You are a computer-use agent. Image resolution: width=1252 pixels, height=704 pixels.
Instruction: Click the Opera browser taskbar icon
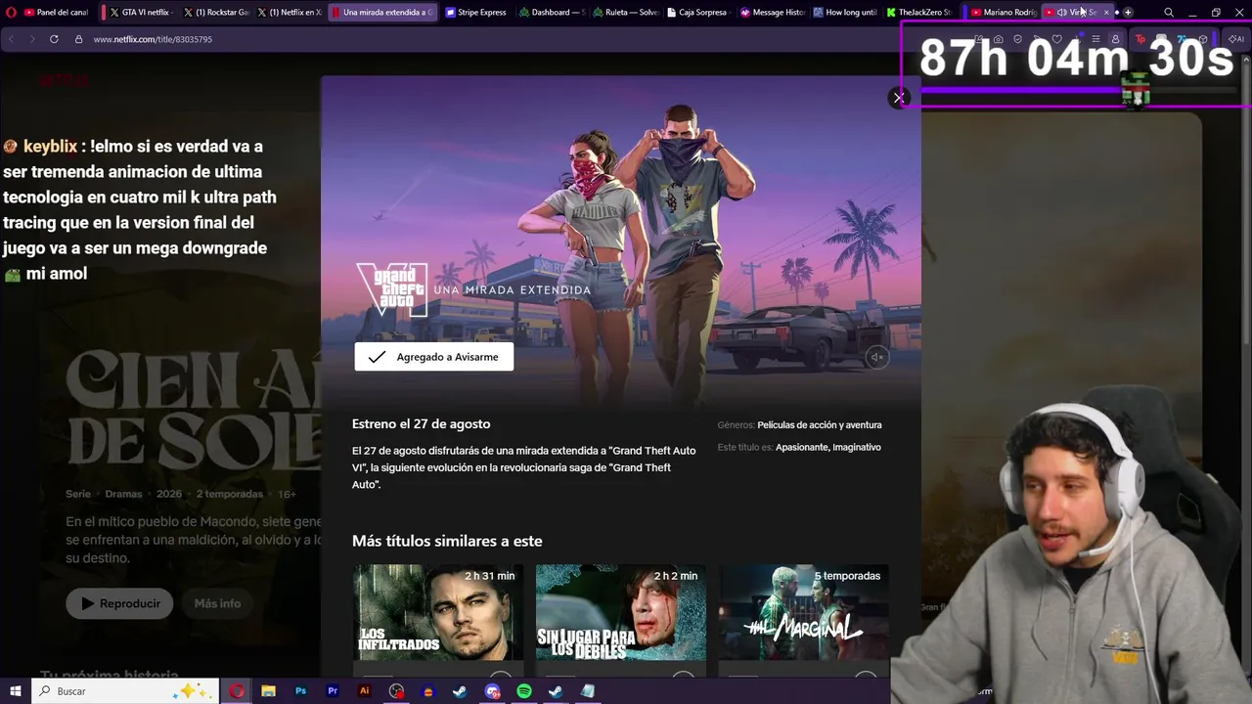[237, 691]
